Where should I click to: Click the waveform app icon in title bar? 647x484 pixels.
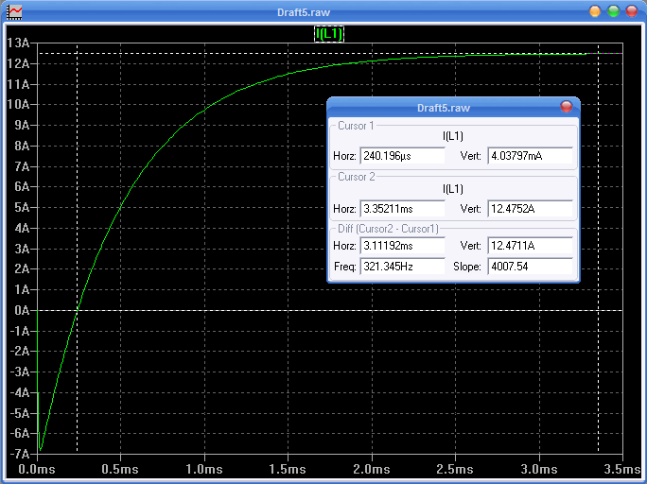[x=15, y=11]
